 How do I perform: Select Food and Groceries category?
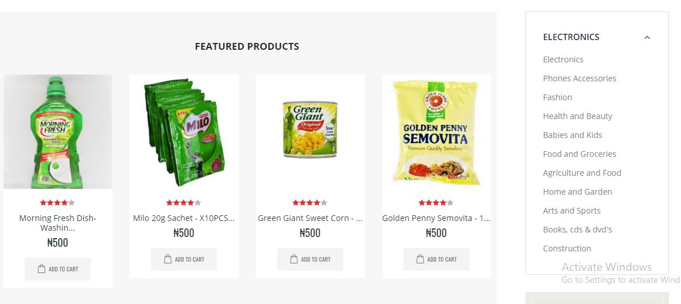(x=579, y=154)
